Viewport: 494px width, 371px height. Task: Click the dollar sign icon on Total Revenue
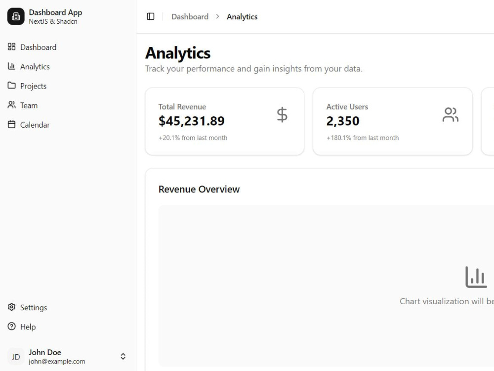pos(282,115)
